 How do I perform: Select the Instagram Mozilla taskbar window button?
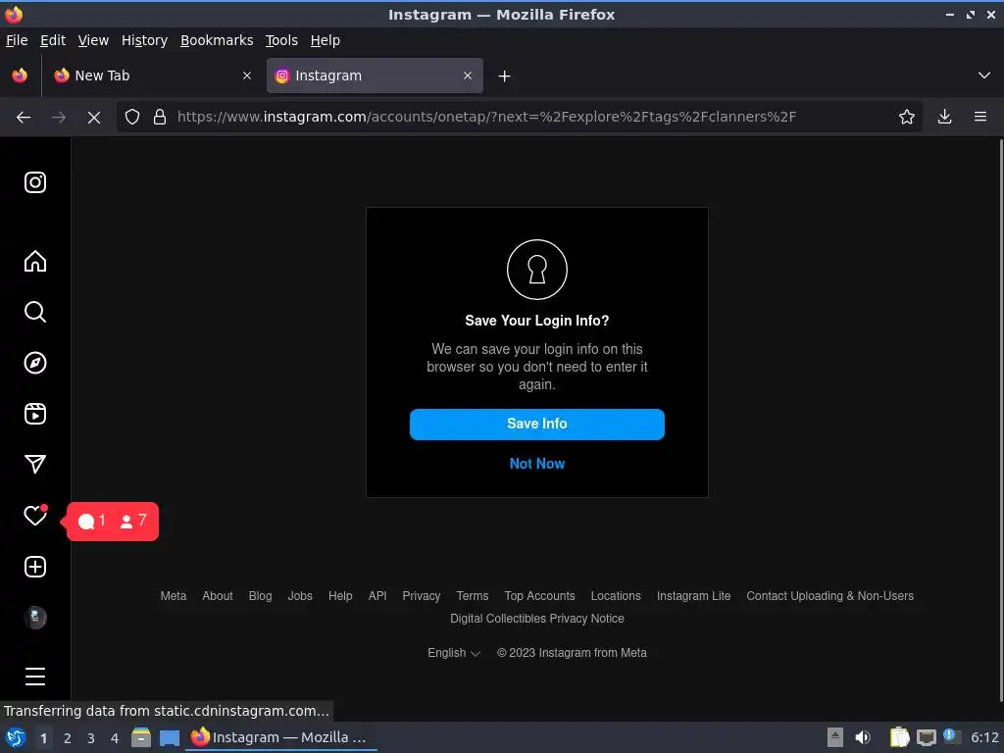click(x=281, y=737)
